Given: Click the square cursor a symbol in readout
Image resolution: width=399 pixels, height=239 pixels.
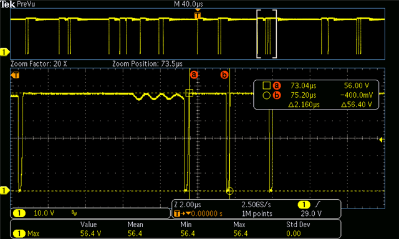Looking at the screenshot, I should click(x=266, y=86).
